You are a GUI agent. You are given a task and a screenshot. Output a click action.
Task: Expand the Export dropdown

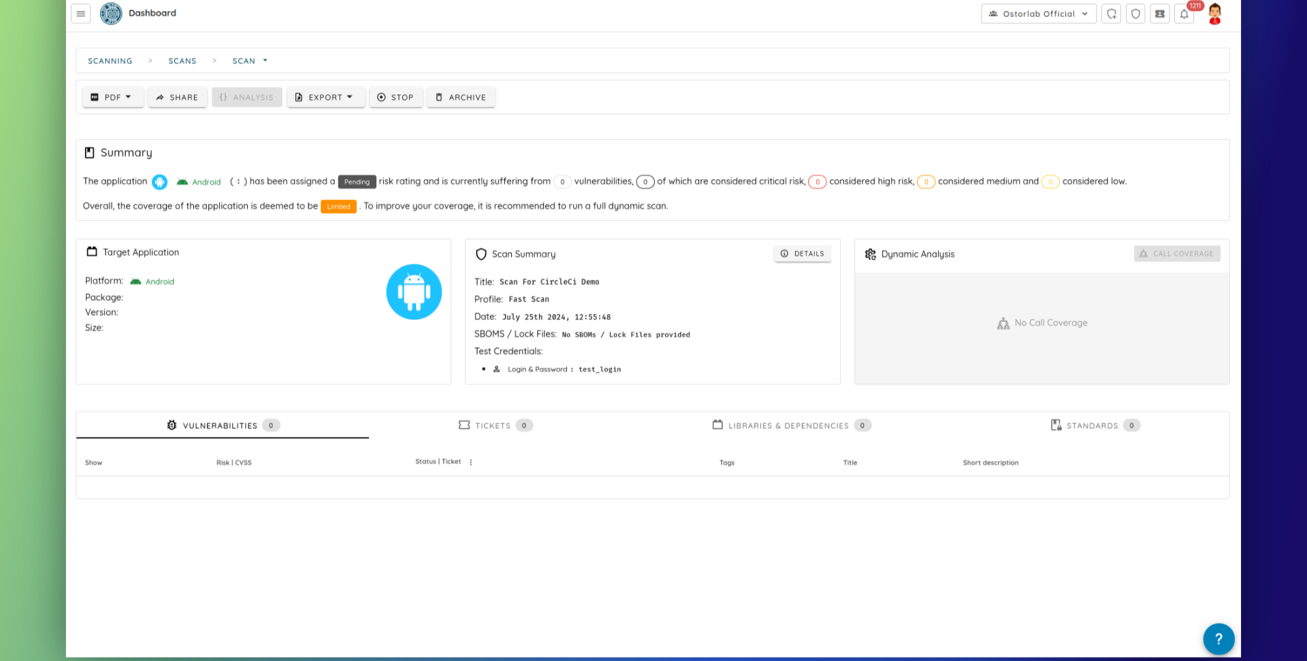pos(325,97)
